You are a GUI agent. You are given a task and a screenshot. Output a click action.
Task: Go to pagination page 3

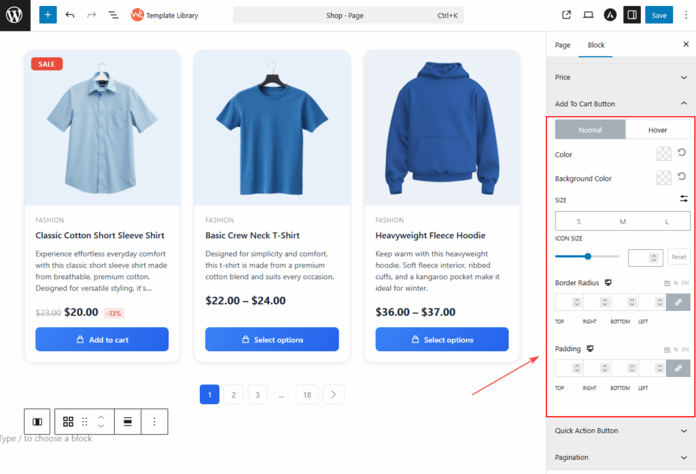point(258,394)
